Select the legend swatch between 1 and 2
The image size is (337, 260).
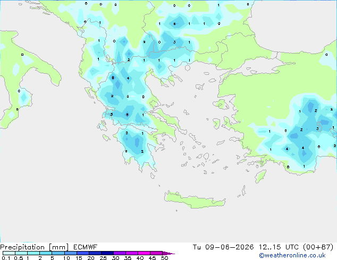pyautogui.click(x=33, y=253)
